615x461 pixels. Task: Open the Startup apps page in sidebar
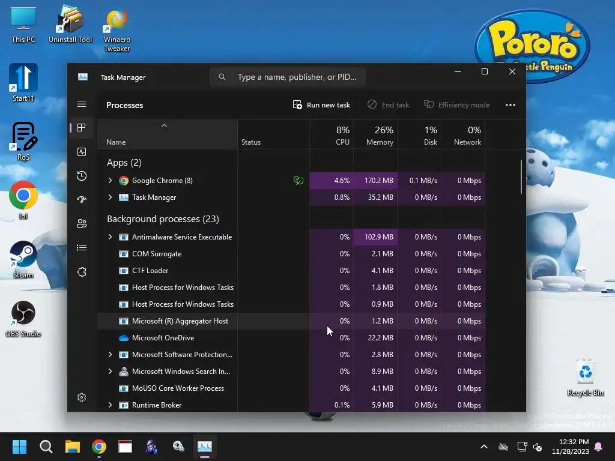tap(82, 199)
